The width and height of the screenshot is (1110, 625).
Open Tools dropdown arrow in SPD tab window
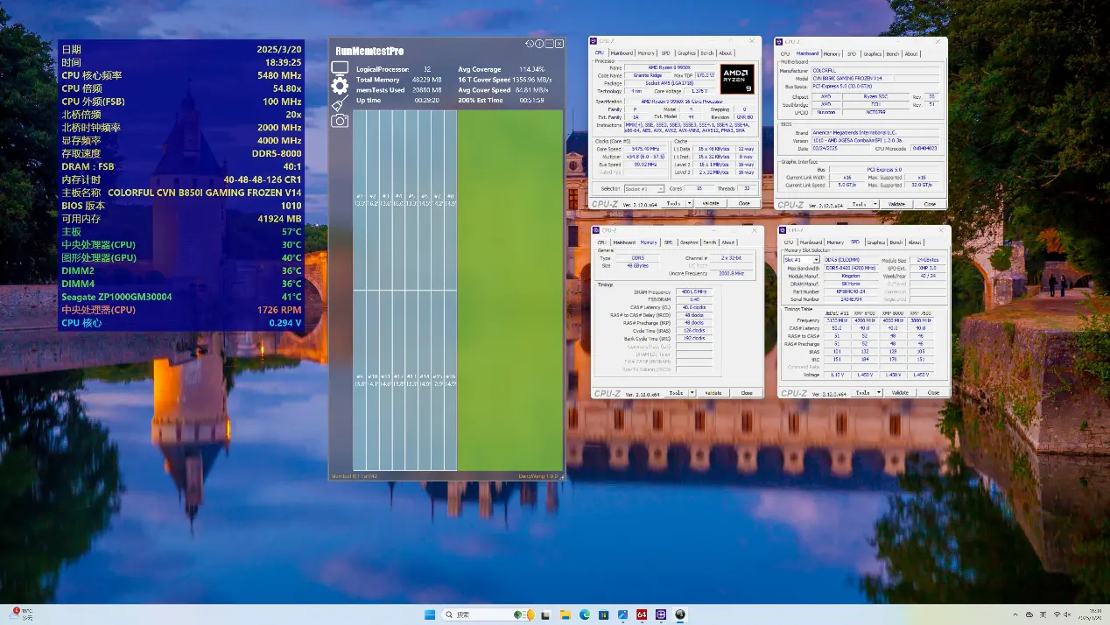[877, 393]
